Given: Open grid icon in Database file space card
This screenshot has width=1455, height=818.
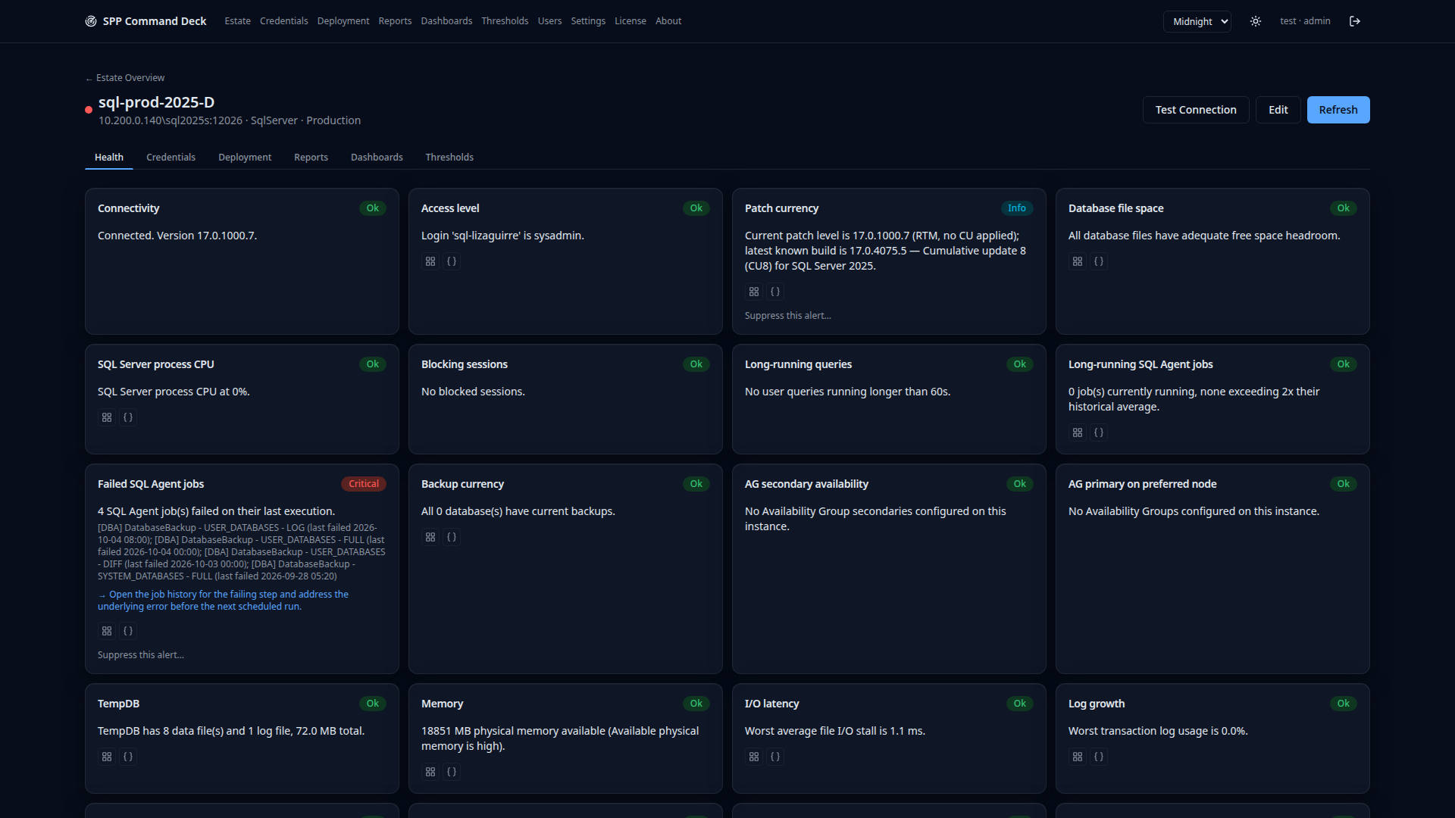Looking at the screenshot, I should (x=1078, y=261).
